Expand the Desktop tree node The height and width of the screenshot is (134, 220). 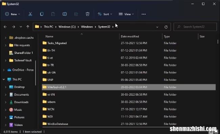click(5, 87)
